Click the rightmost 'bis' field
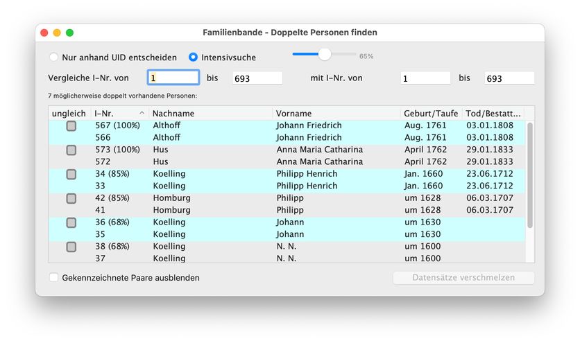This screenshot has height=343, width=580. [509, 78]
